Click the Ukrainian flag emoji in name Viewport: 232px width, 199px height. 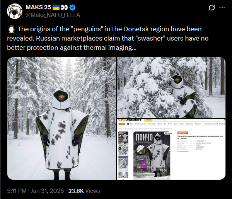pos(56,7)
